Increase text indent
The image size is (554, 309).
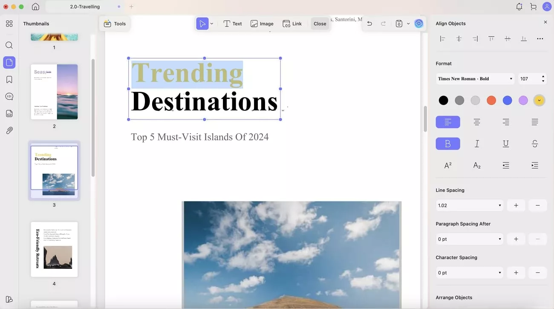click(534, 166)
